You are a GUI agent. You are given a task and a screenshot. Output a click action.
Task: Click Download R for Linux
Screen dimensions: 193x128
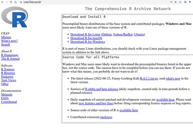(85, 34)
